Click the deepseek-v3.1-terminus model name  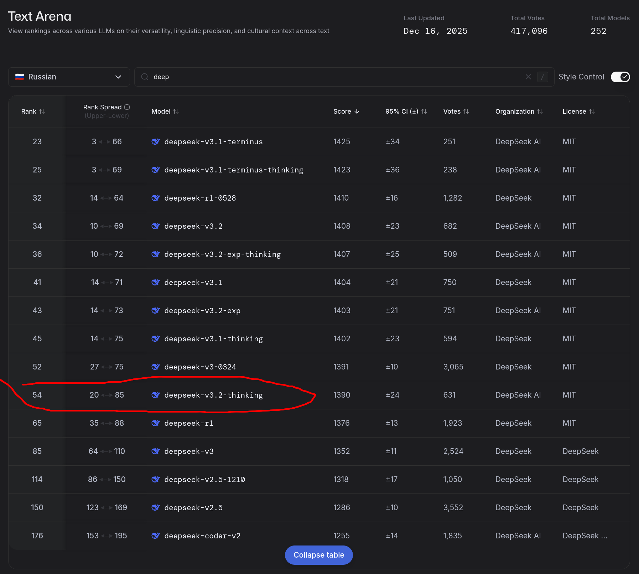coord(213,142)
